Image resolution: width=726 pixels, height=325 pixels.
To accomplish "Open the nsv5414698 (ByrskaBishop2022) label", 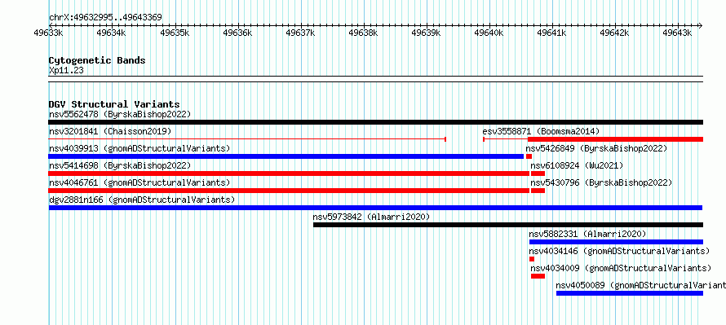I will pyautogui.click(x=119, y=165).
